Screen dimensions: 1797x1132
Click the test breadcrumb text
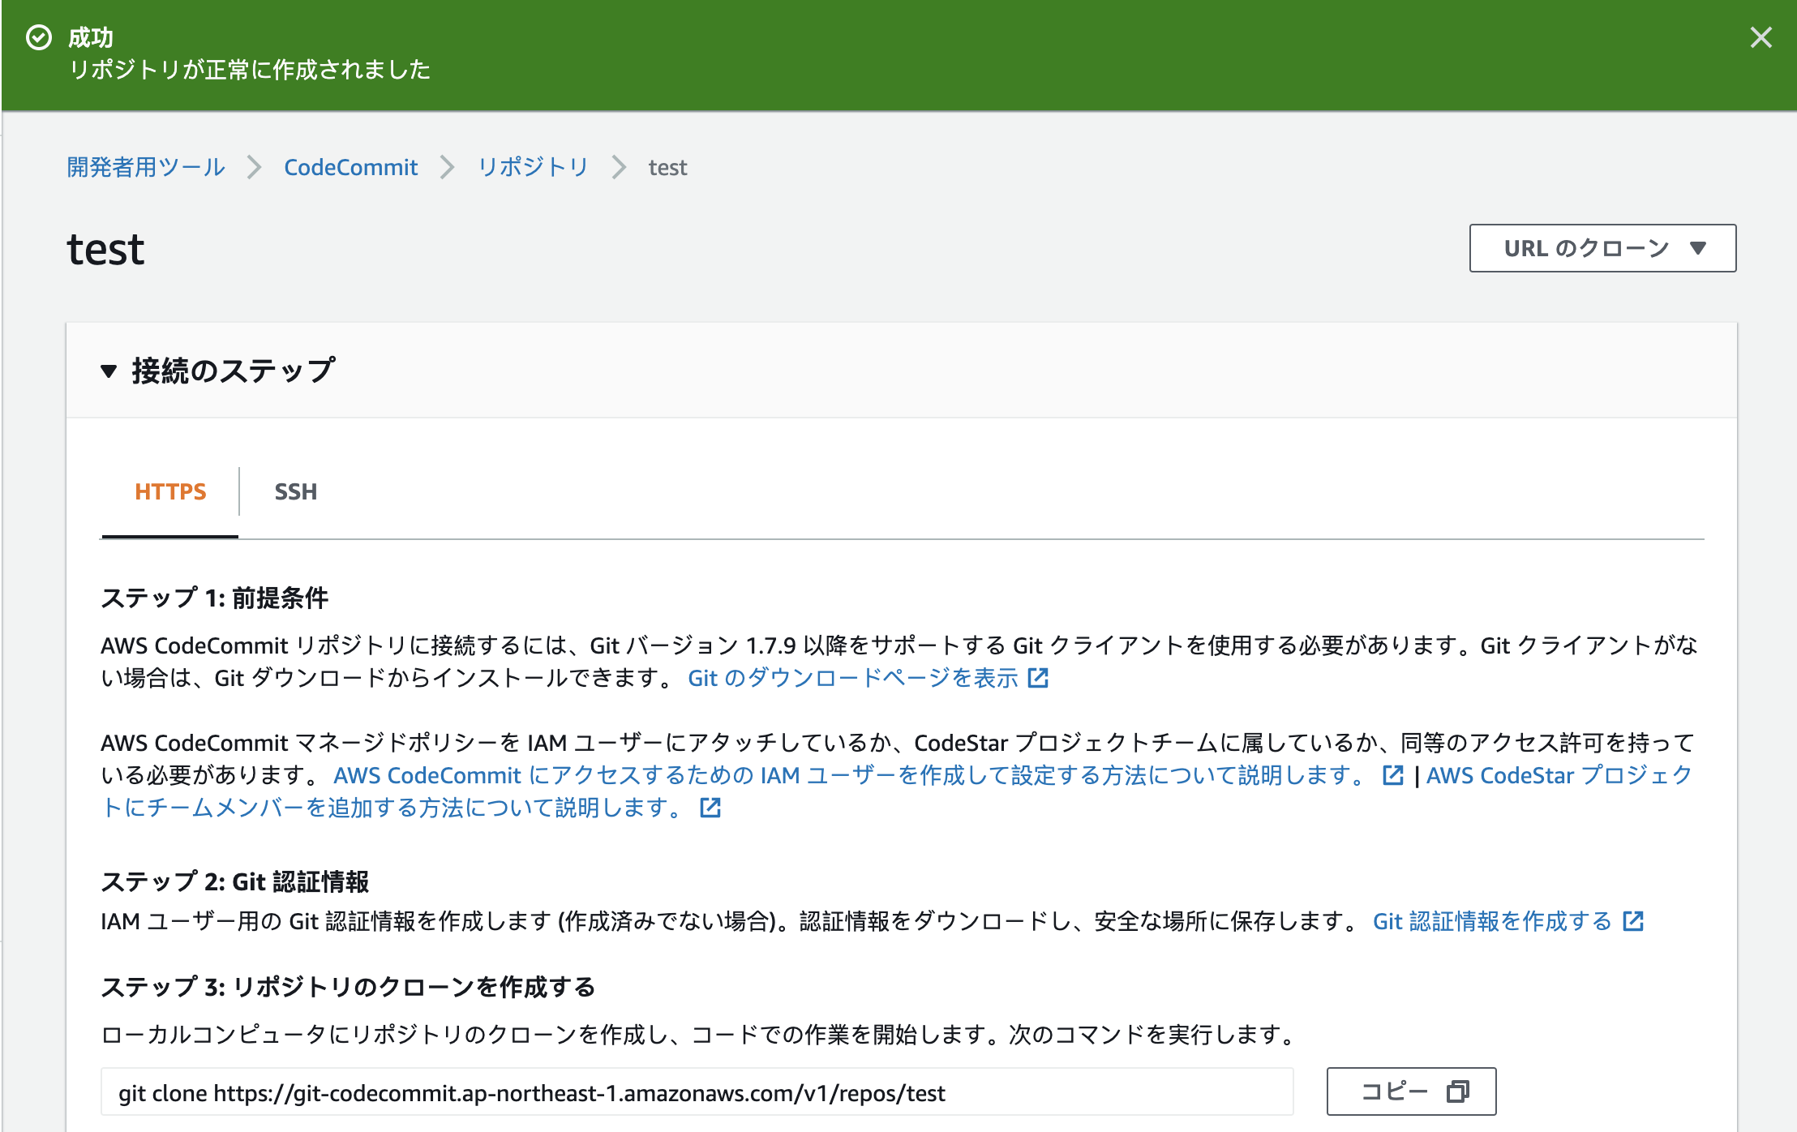pos(667,168)
